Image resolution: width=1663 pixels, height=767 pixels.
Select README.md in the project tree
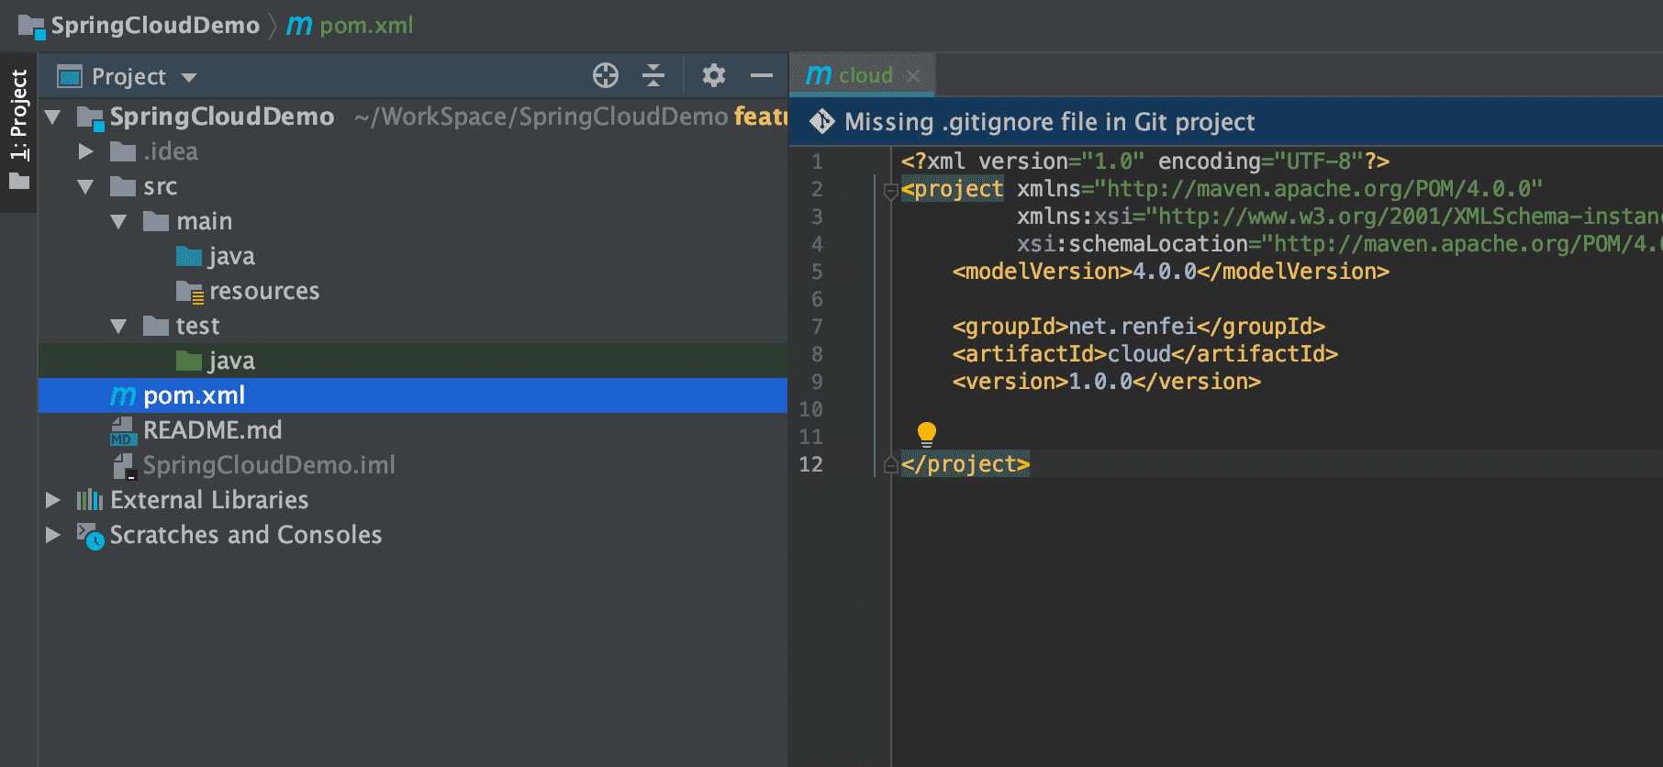coord(413,430)
